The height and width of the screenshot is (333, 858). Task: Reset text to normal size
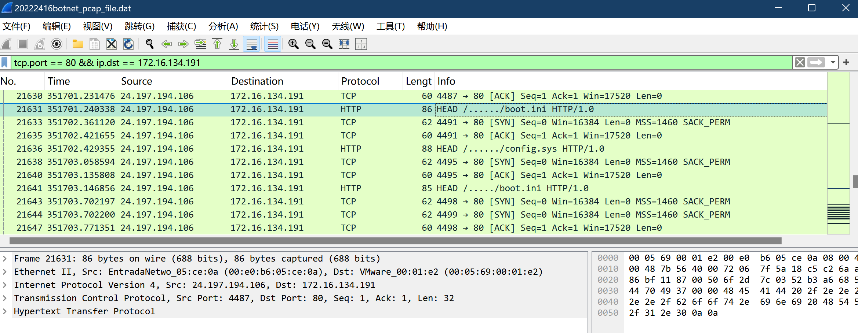(327, 44)
